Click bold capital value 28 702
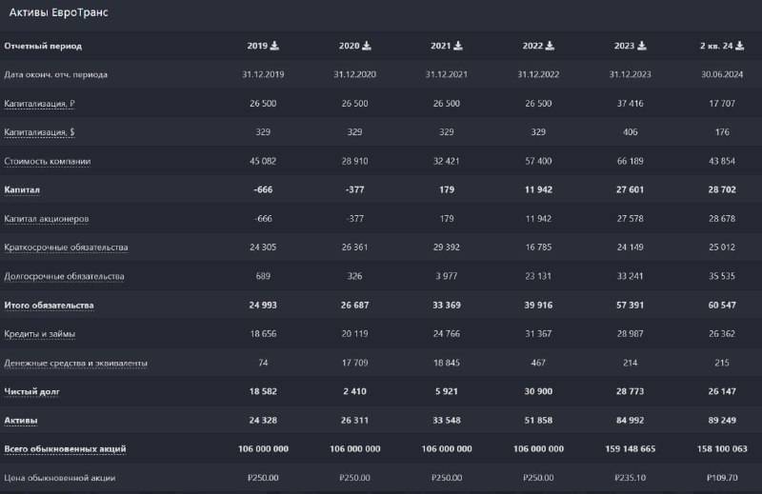 click(722, 190)
